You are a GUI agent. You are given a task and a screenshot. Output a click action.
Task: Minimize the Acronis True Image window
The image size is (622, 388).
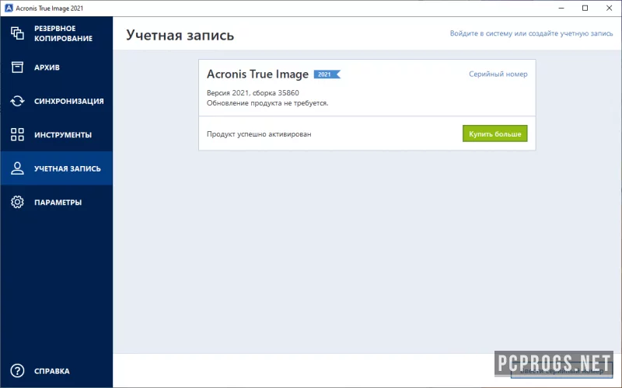click(561, 8)
